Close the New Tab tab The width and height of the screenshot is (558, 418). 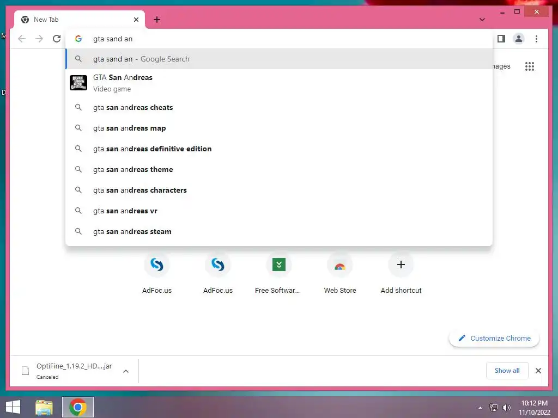pos(136,20)
